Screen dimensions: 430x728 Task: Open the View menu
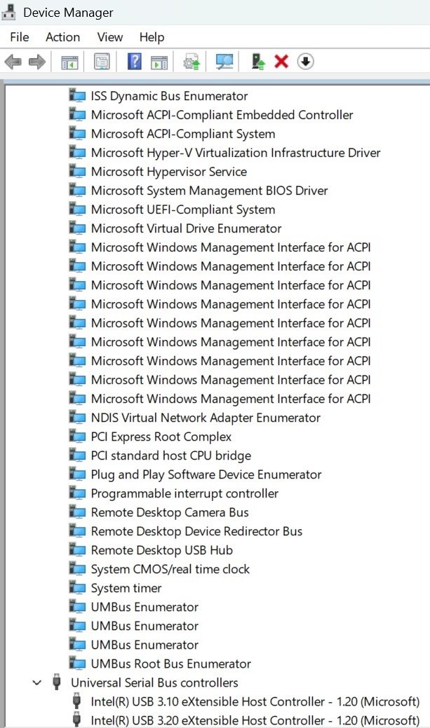pos(109,37)
